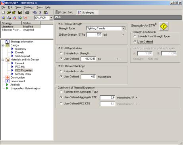
Task: Open psi unit dropdown for 28-Day Strength
Action: point(123,35)
